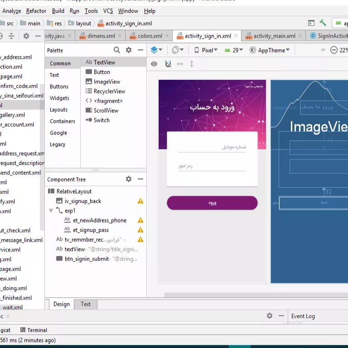Image resolution: width=348 pixels, height=348 pixels.
Task: Open the API 29 version dropdown
Action: (234, 50)
